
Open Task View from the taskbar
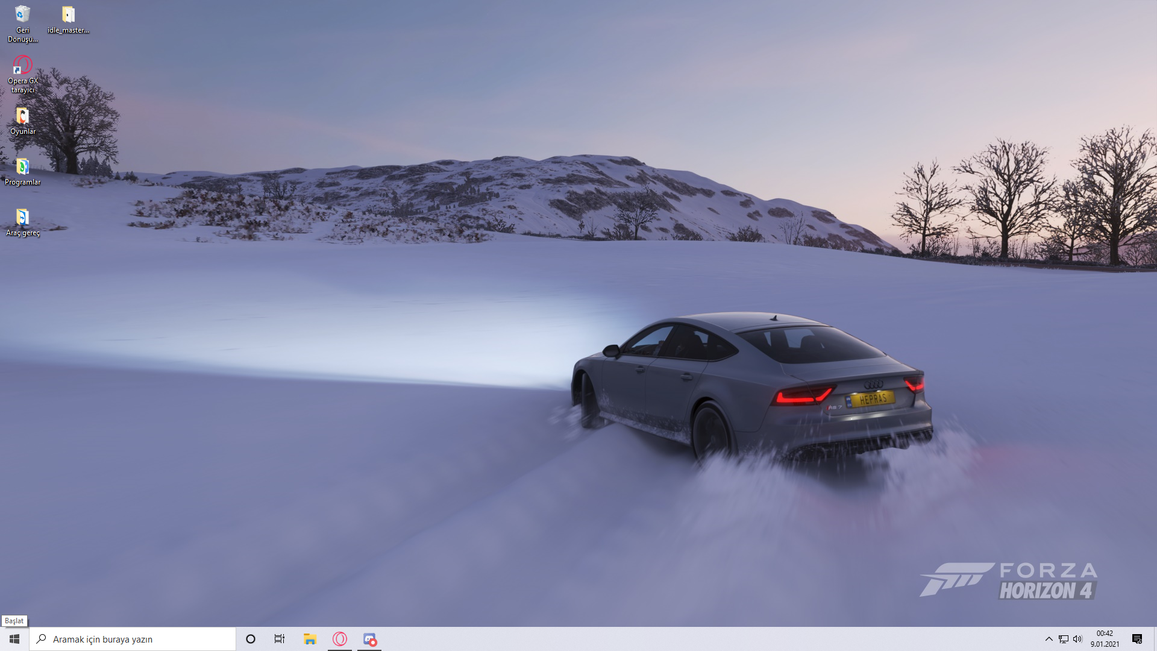point(280,639)
